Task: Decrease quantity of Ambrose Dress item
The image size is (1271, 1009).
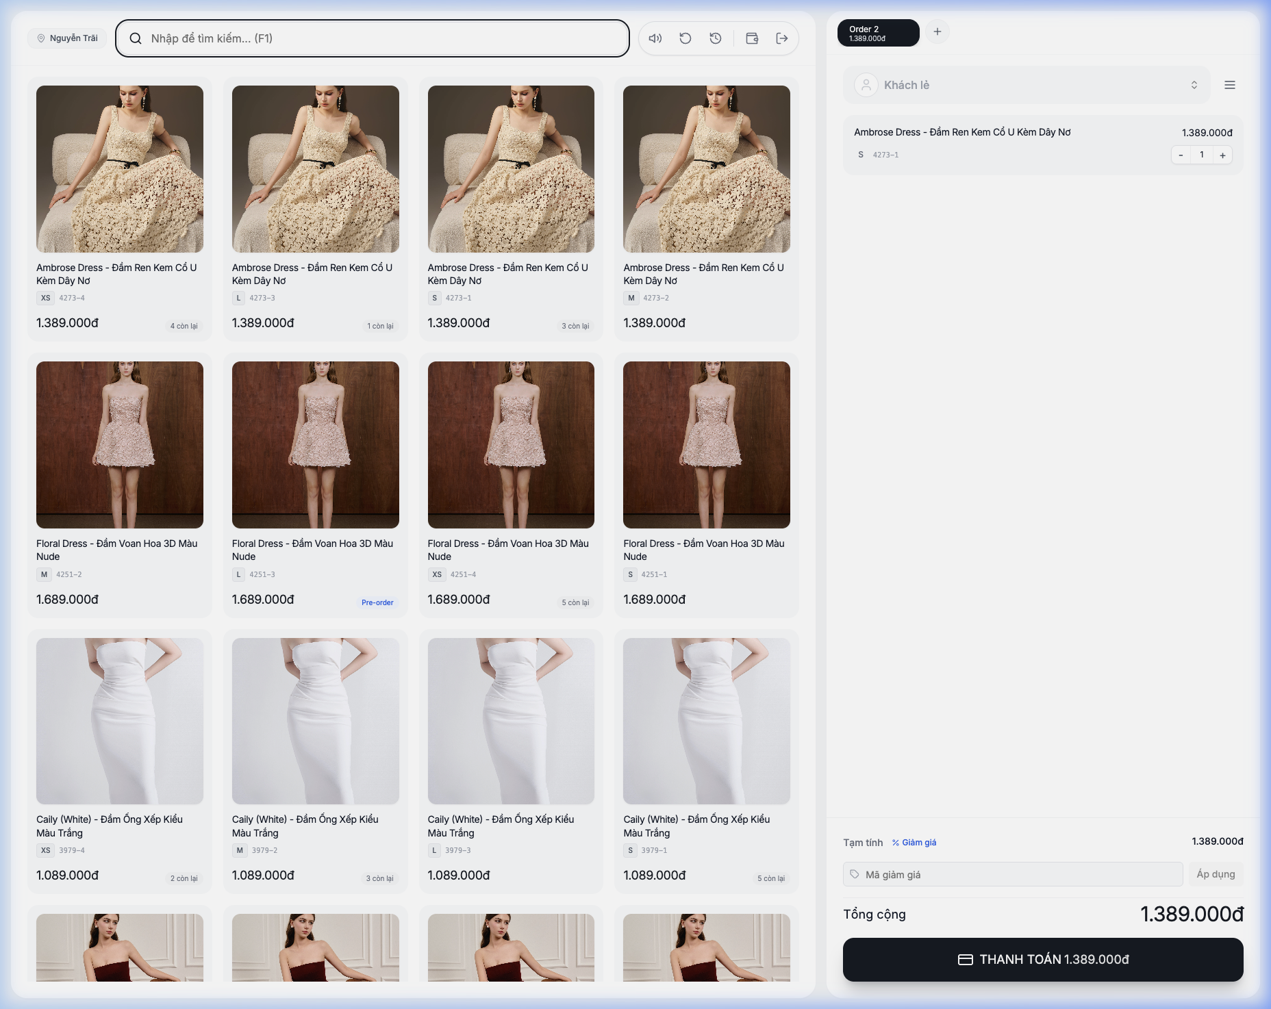Action: [x=1181, y=155]
